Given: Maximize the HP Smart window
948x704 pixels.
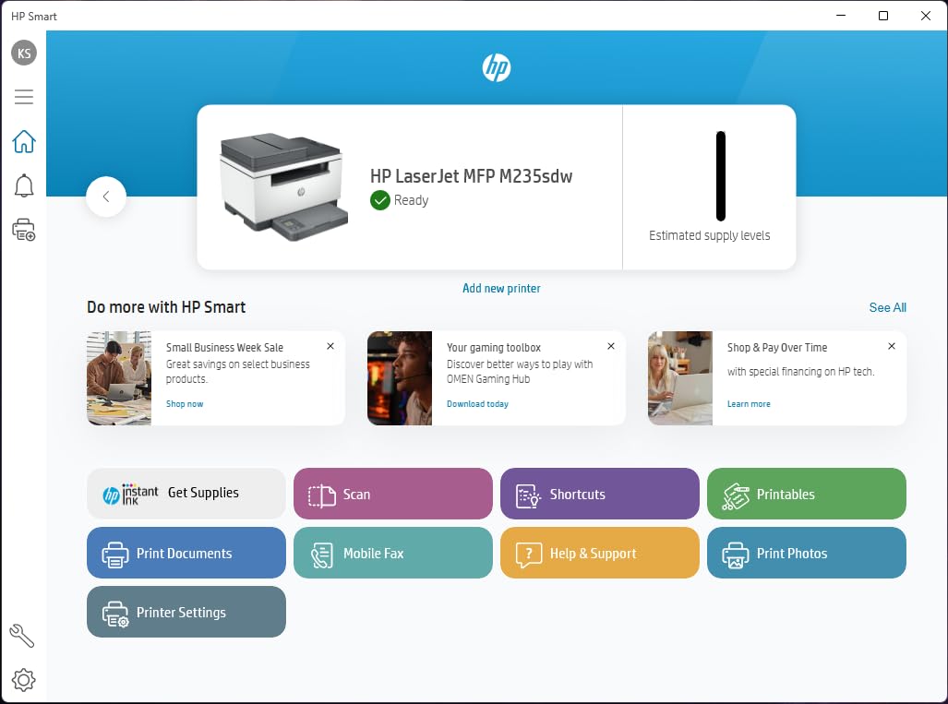Looking at the screenshot, I should point(883,16).
